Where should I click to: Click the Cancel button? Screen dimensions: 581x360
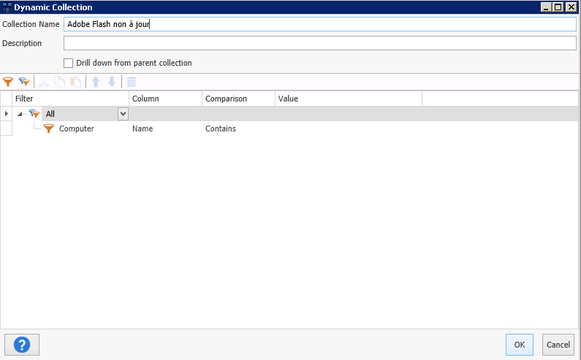pyautogui.click(x=558, y=345)
